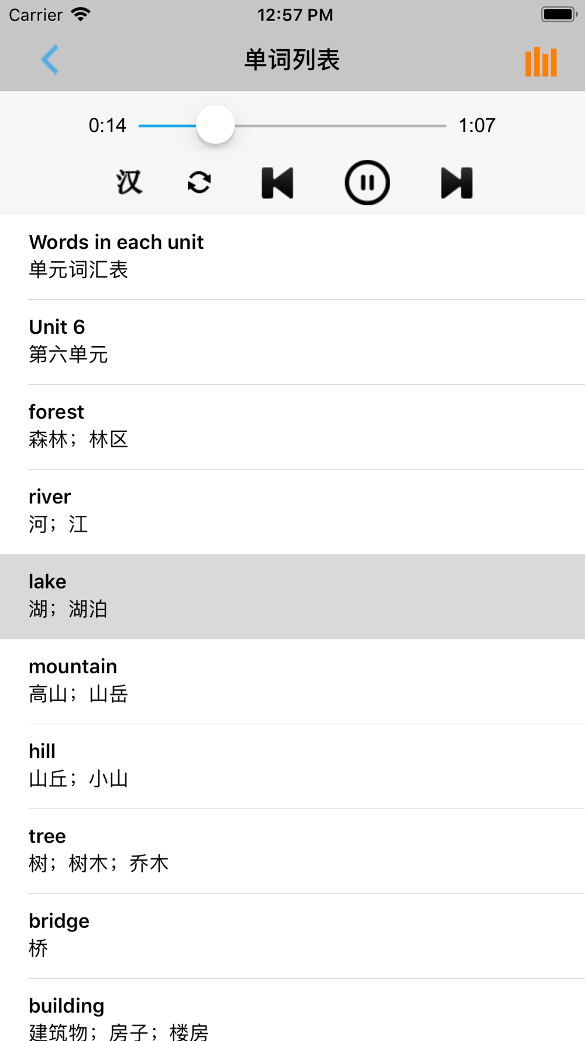Select the hill entry

click(292, 766)
